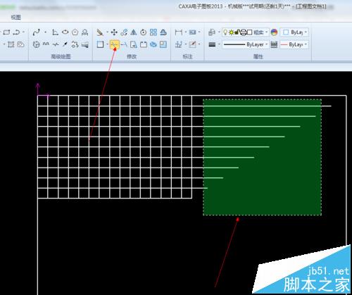Choose the Move (four-arrow) tool
352x295 pixels.
(x=114, y=32)
